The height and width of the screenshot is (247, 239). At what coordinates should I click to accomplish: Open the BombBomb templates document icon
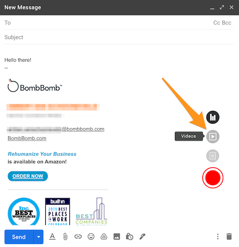(x=213, y=156)
